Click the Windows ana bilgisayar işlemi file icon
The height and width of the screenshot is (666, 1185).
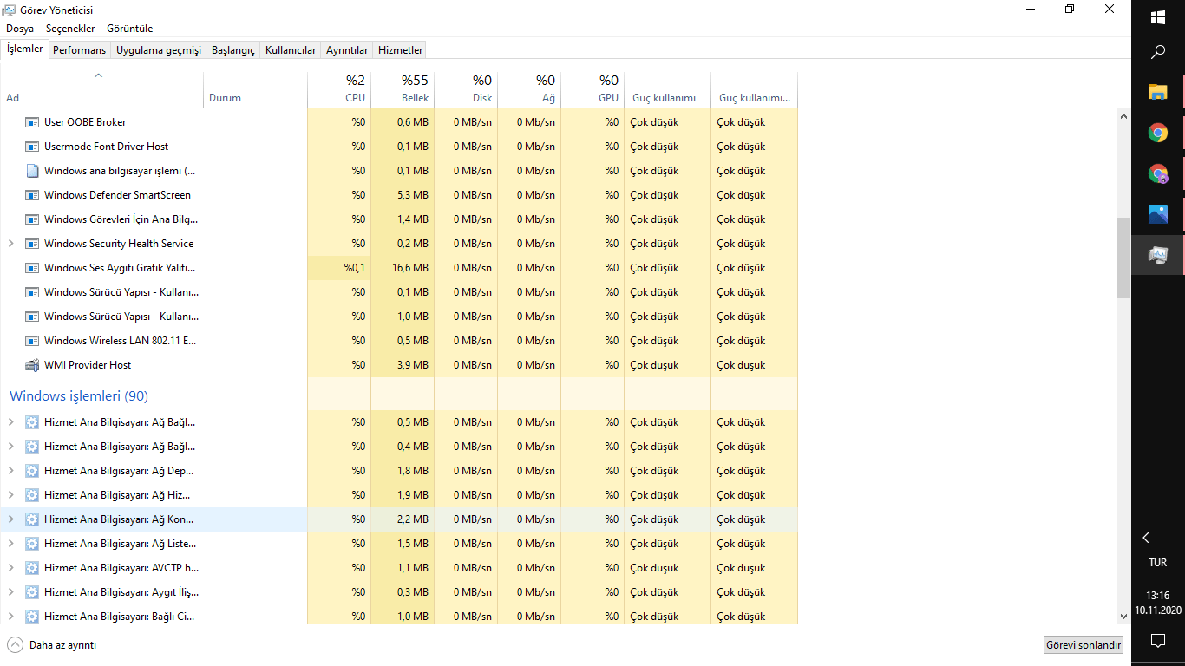pyautogui.click(x=32, y=171)
